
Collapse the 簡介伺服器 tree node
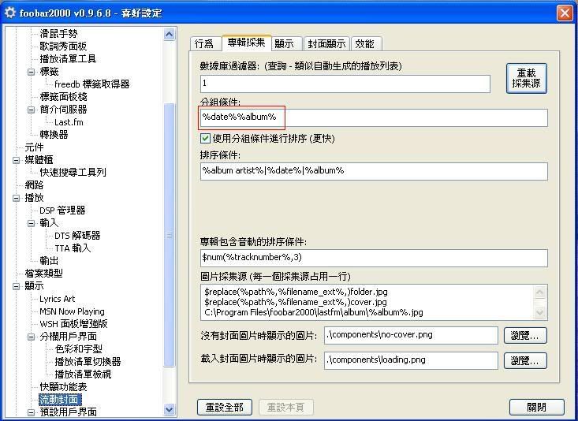point(32,110)
